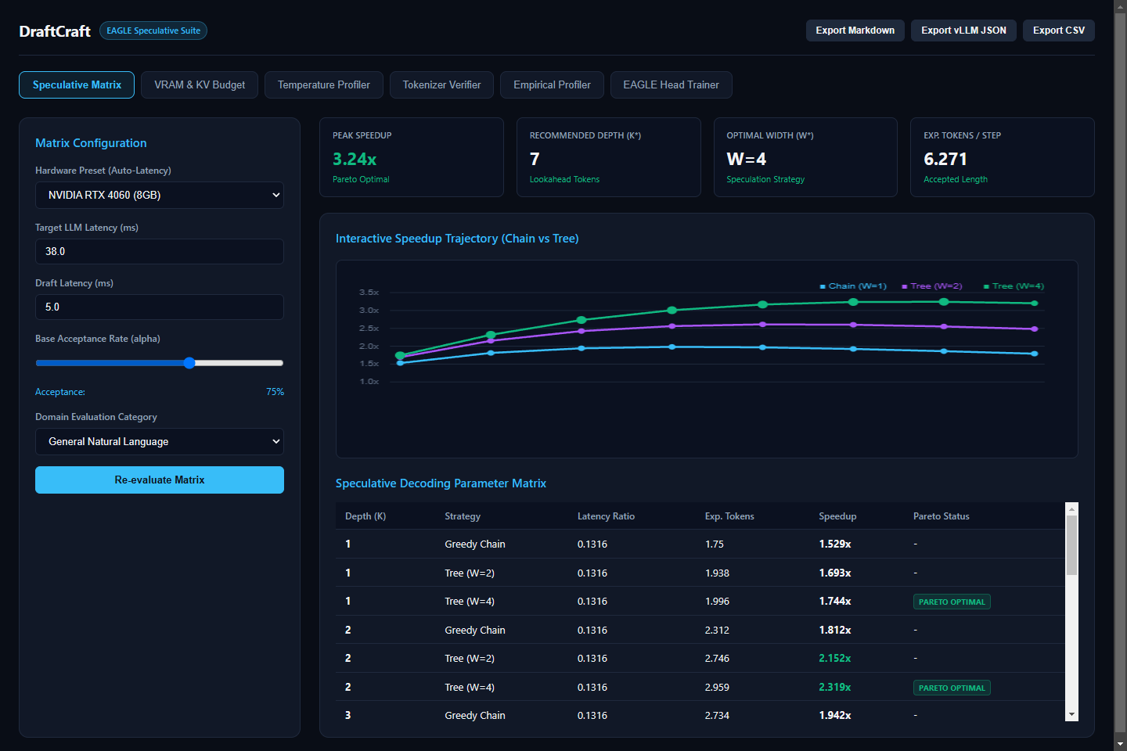Click the Strategy column header

[x=463, y=516]
